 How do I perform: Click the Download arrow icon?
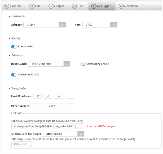coord(121,6)
